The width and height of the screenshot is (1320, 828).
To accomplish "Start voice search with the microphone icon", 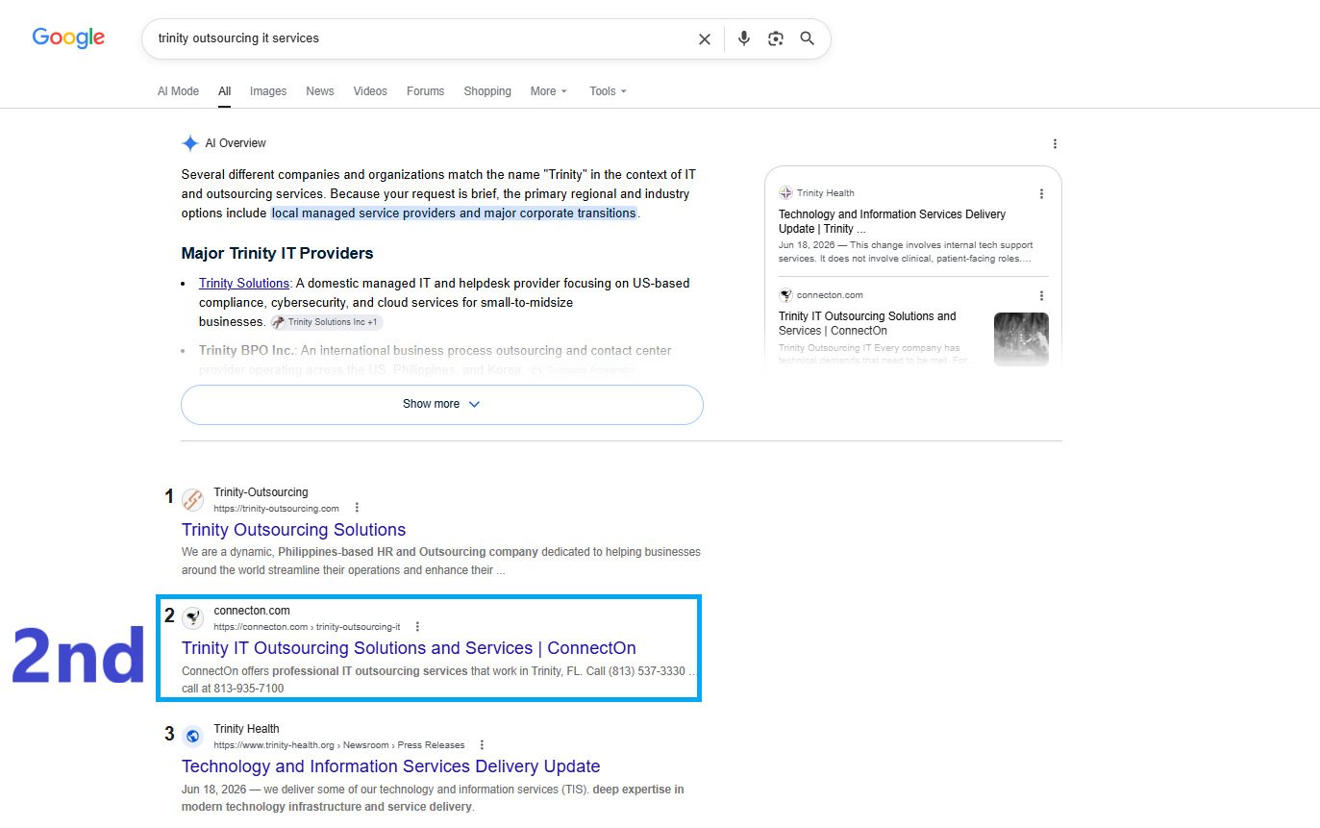I will [743, 38].
